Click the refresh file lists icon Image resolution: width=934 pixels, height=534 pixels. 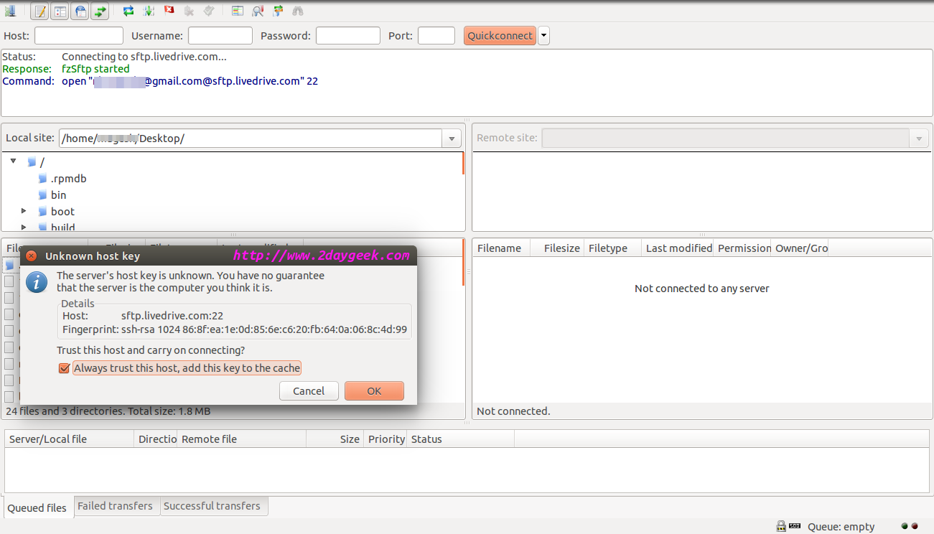[x=129, y=11]
